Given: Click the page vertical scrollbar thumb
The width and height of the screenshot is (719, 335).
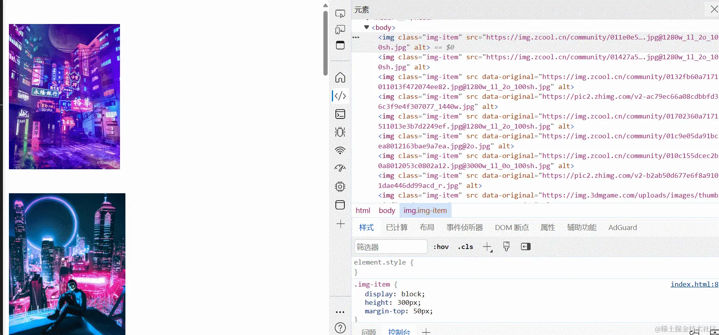Looking at the screenshot, I should click(325, 43).
